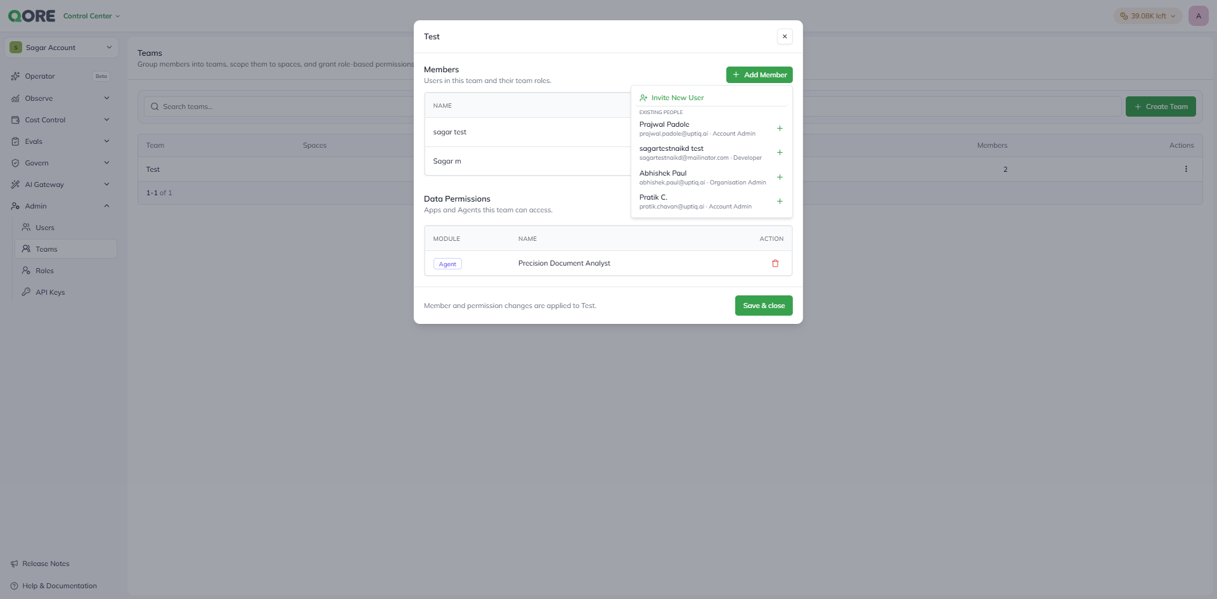Delete Precision Document Analyst permission
1217x599 pixels.
pos(775,264)
